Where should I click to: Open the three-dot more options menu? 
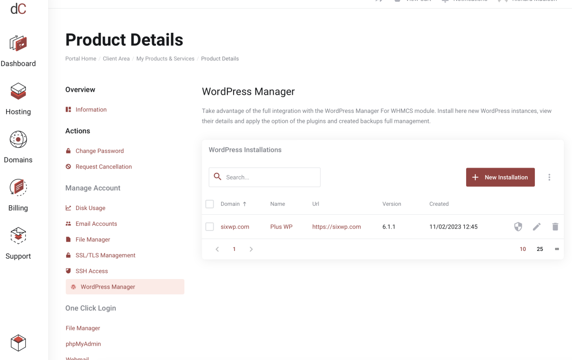point(549,177)
